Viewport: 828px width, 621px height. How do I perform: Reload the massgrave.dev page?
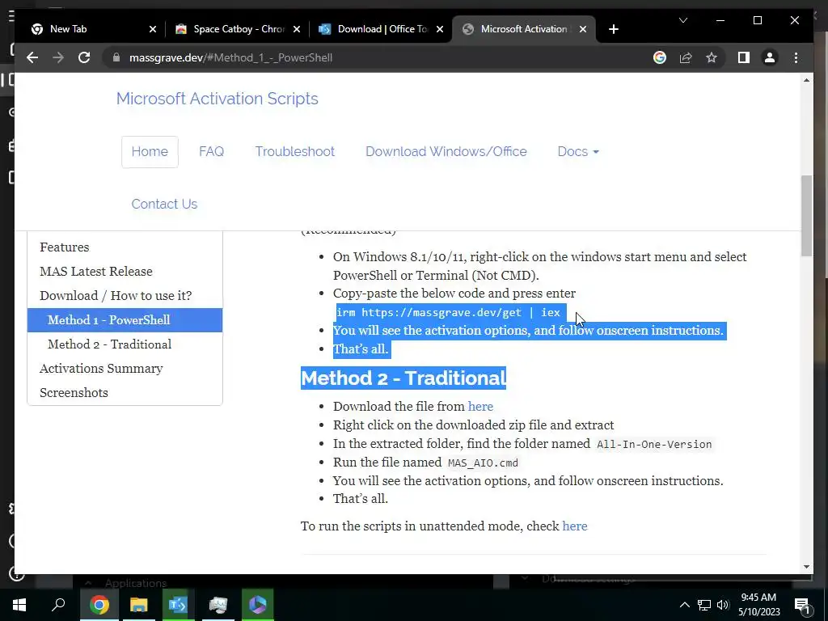(x=84, y=57)
